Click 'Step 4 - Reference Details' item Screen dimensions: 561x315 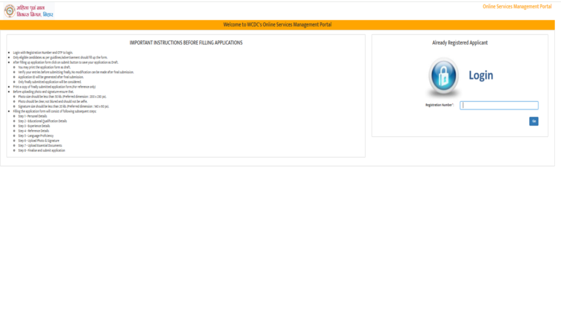[x=33, y=131]
